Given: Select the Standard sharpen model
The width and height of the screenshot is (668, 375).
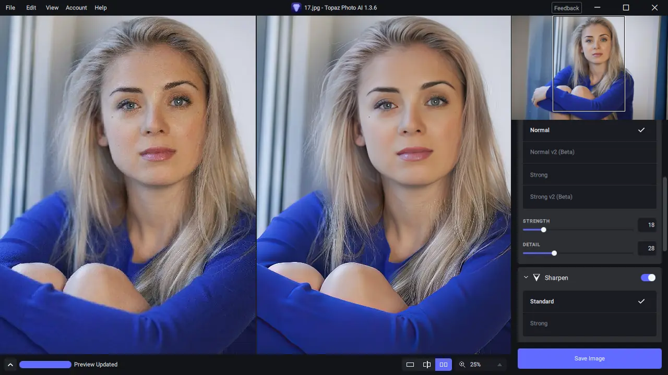Looking at the screenshot, I should pos(590,302).
